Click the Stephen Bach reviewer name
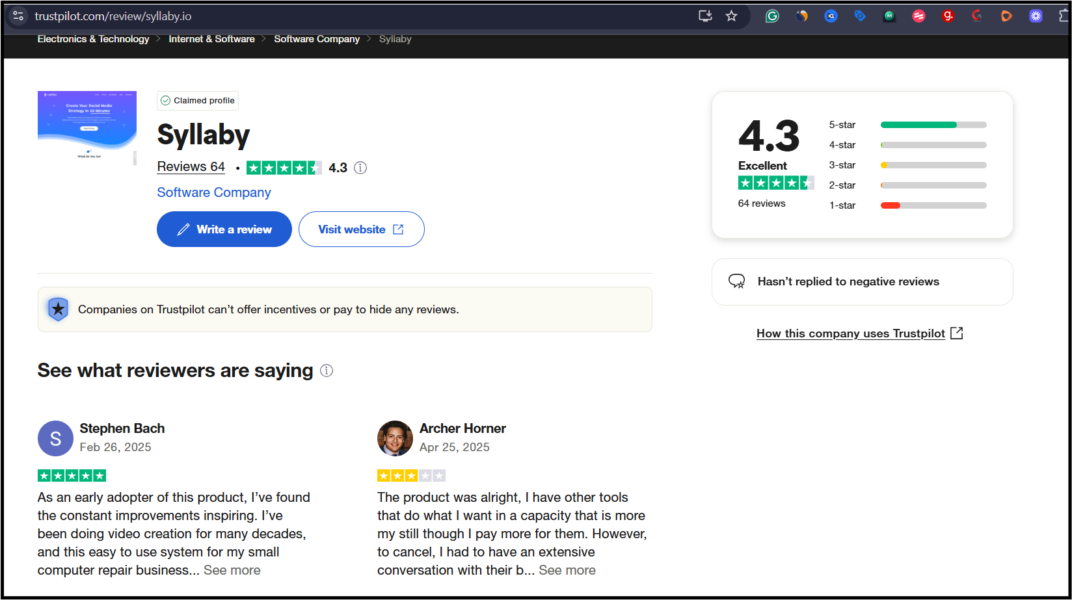 click(x=122, y=428)
